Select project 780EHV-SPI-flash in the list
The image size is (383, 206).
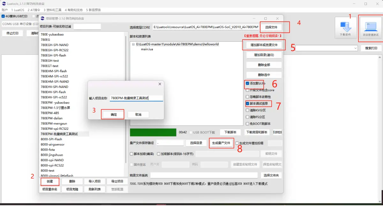click(53, 92)
